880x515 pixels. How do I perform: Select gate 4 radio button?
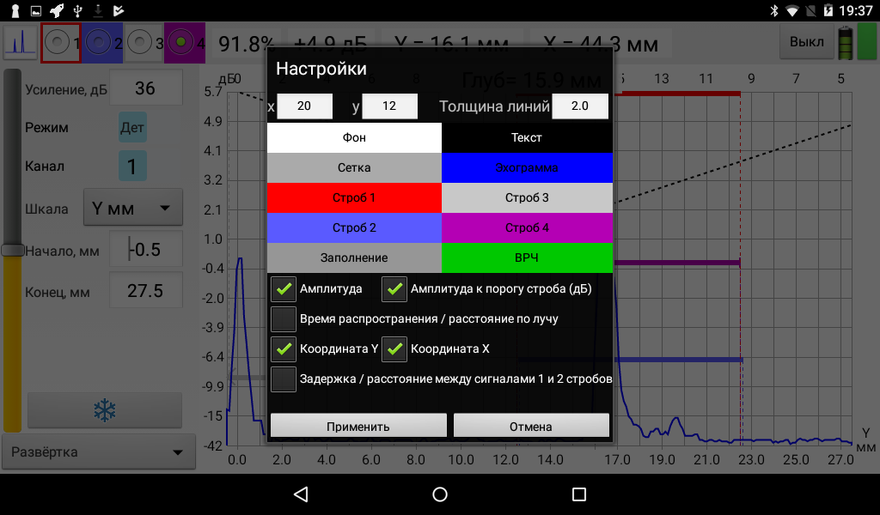(x=180, y=43)
